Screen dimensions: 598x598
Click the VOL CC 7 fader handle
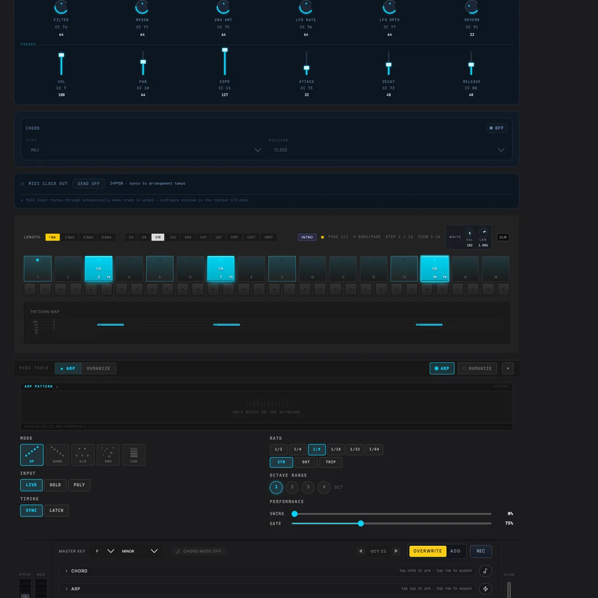pyautogui.click(x=61, y=55)
